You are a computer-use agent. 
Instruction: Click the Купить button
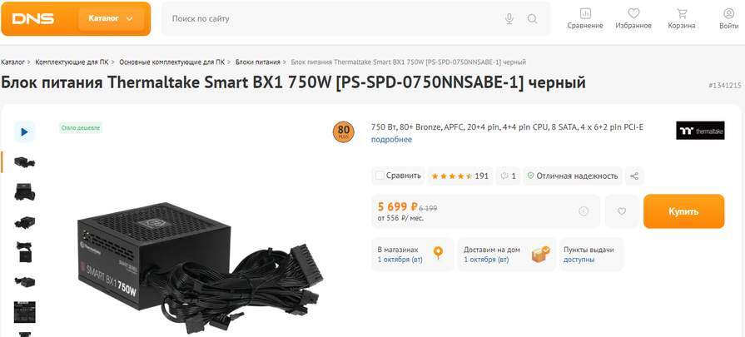(683, 211)
